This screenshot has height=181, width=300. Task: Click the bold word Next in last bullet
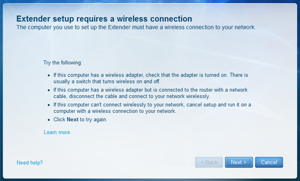(72, 120)
